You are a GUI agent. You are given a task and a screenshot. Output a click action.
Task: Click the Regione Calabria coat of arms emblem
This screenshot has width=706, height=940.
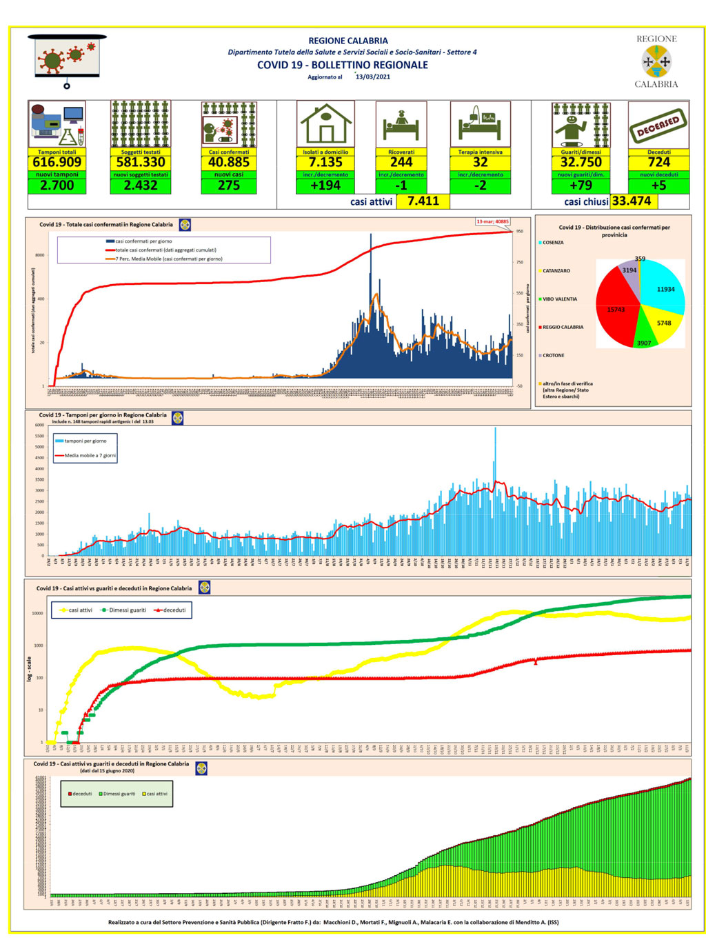click(x=656, y=62)
